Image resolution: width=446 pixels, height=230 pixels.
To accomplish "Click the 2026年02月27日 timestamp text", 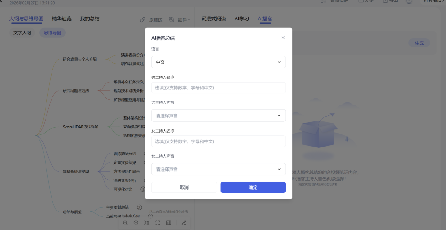I will pos(32,3).
